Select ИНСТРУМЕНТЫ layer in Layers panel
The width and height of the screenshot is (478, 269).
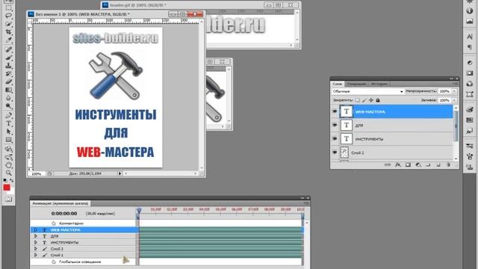point(396,139)
